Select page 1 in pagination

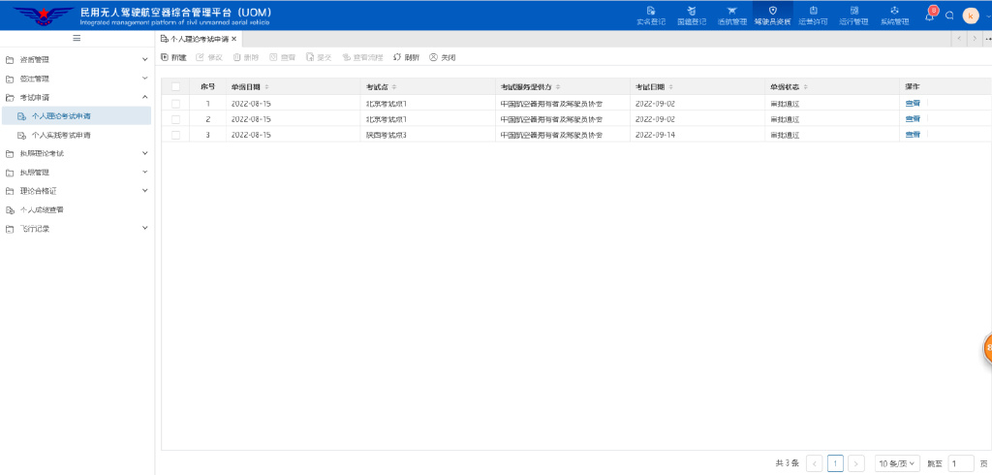[836, 463]
